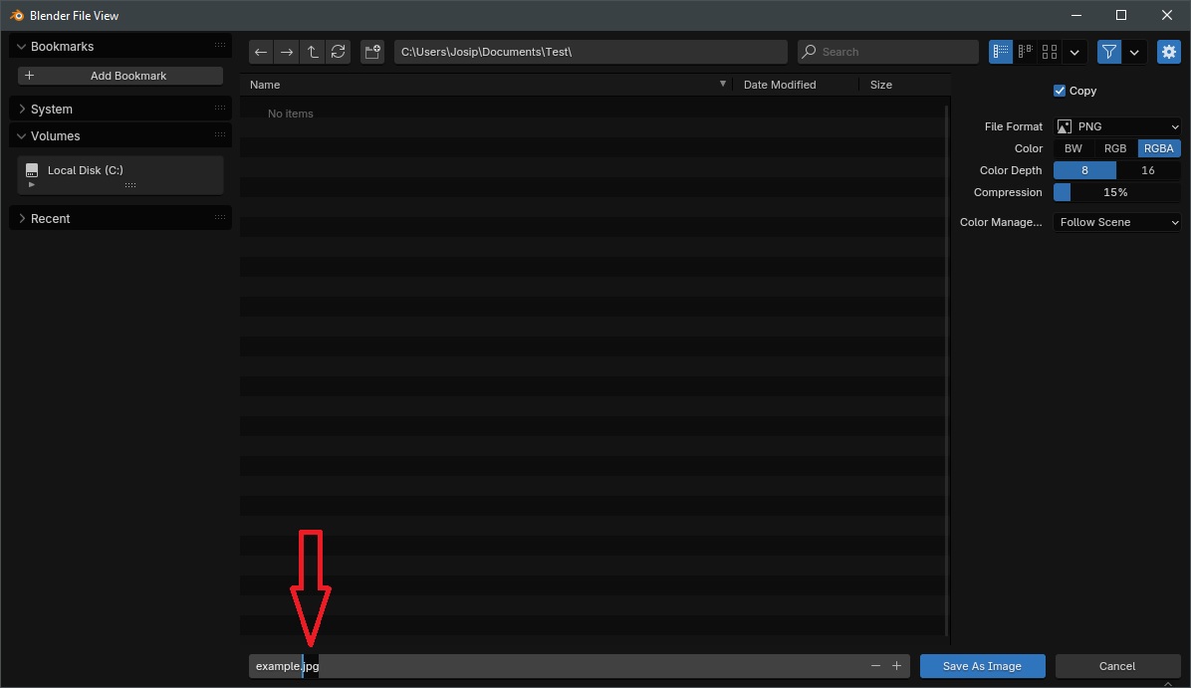Set color depth to 8
This screenshot has width=1191, height=688.
[x=1084, y=170]
